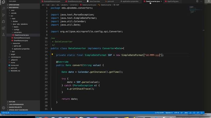
Task: Expand the target folder
Action: coord(13,54)
